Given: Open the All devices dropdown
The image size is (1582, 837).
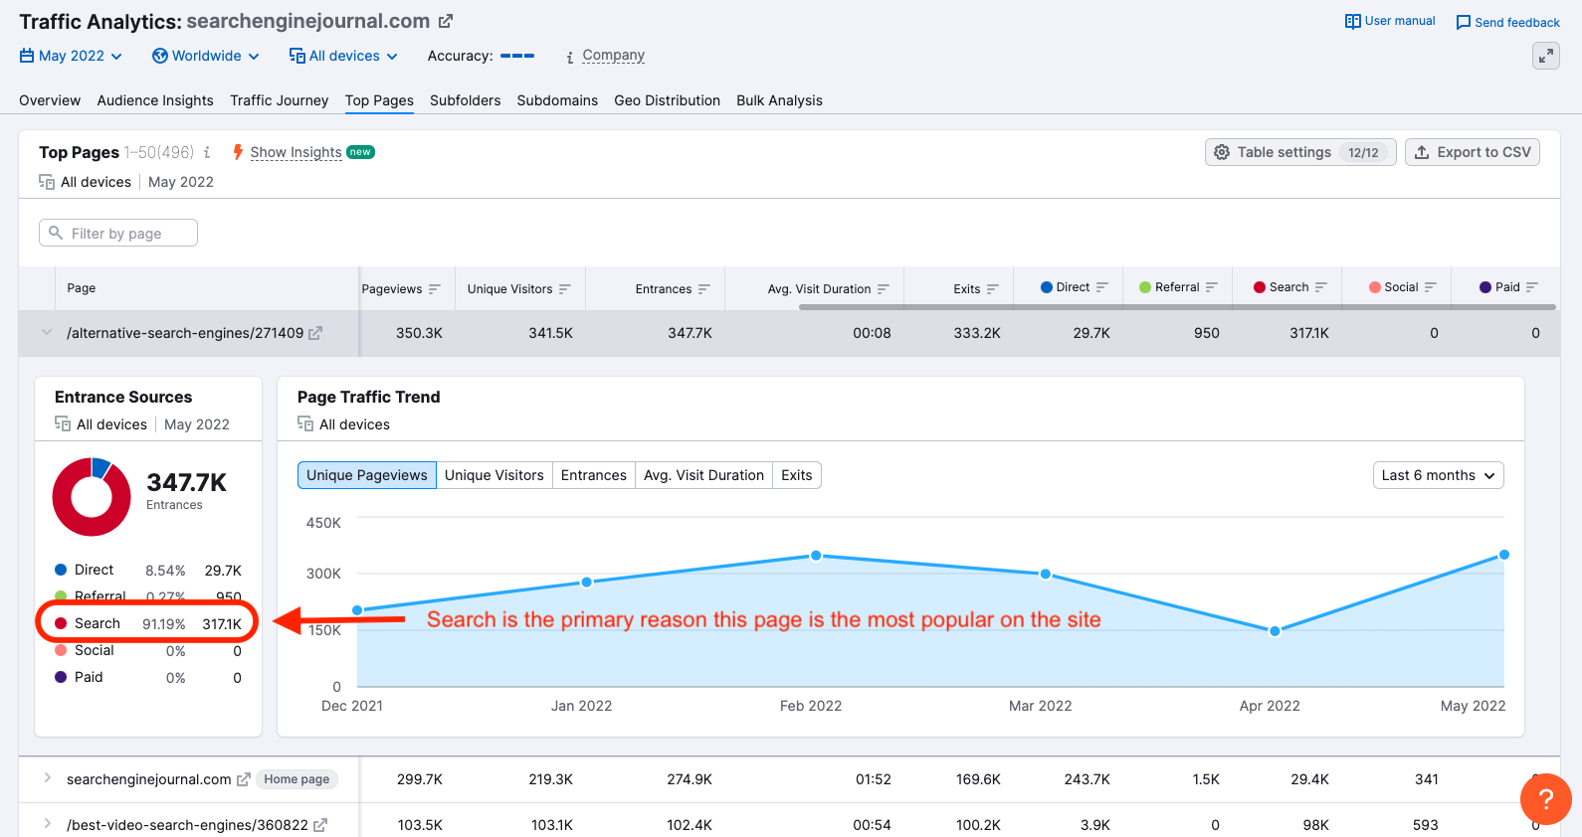Looking at the screenshot, I should [343, 56].
